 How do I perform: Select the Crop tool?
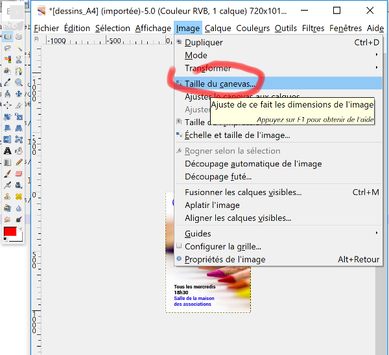point(19,105)
